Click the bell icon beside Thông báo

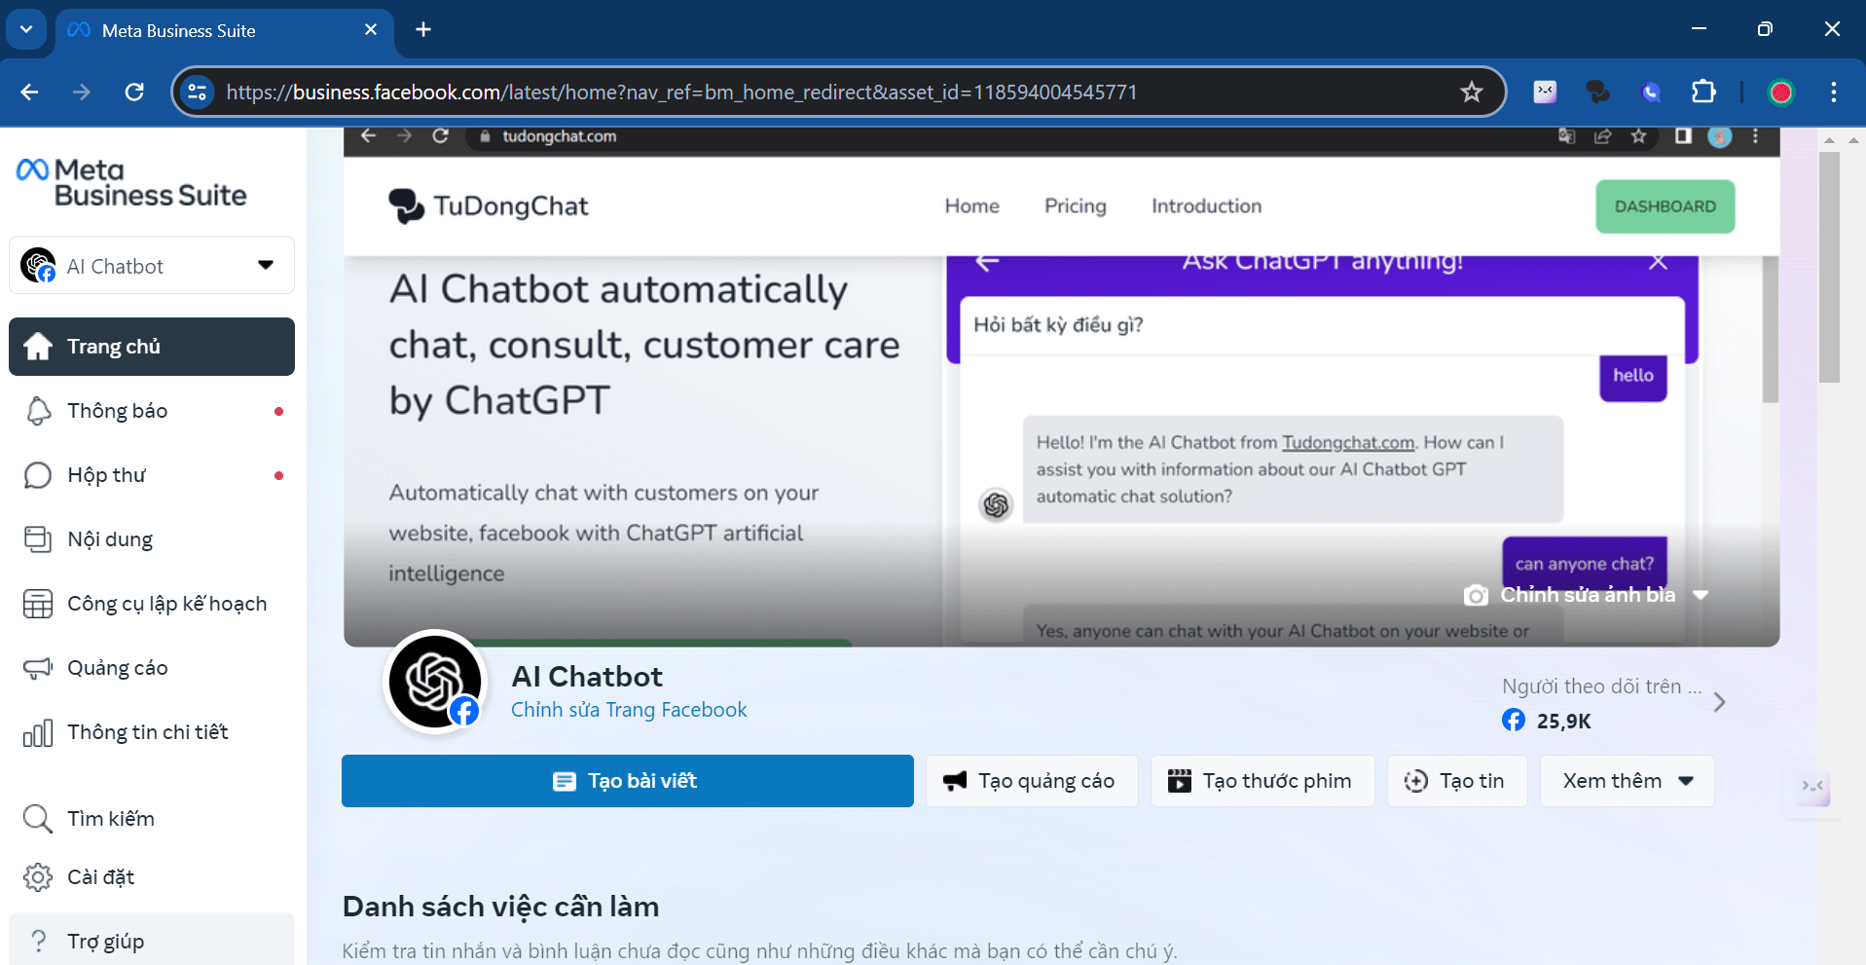38,411
